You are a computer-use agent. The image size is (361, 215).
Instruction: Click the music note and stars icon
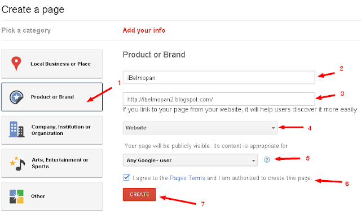(x=17, y=163)
